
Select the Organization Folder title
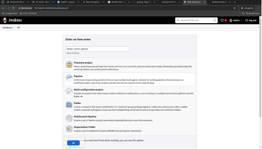point(84,127)
